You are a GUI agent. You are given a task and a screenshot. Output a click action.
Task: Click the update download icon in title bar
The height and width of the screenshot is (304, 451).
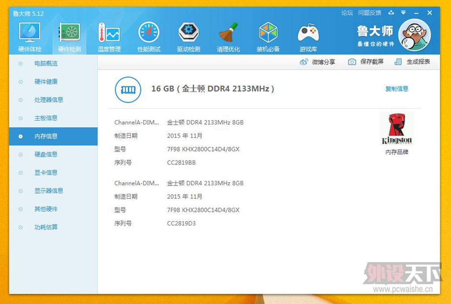391,12
